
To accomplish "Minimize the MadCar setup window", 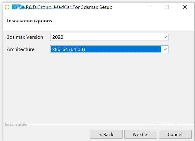I will (149, 7).
